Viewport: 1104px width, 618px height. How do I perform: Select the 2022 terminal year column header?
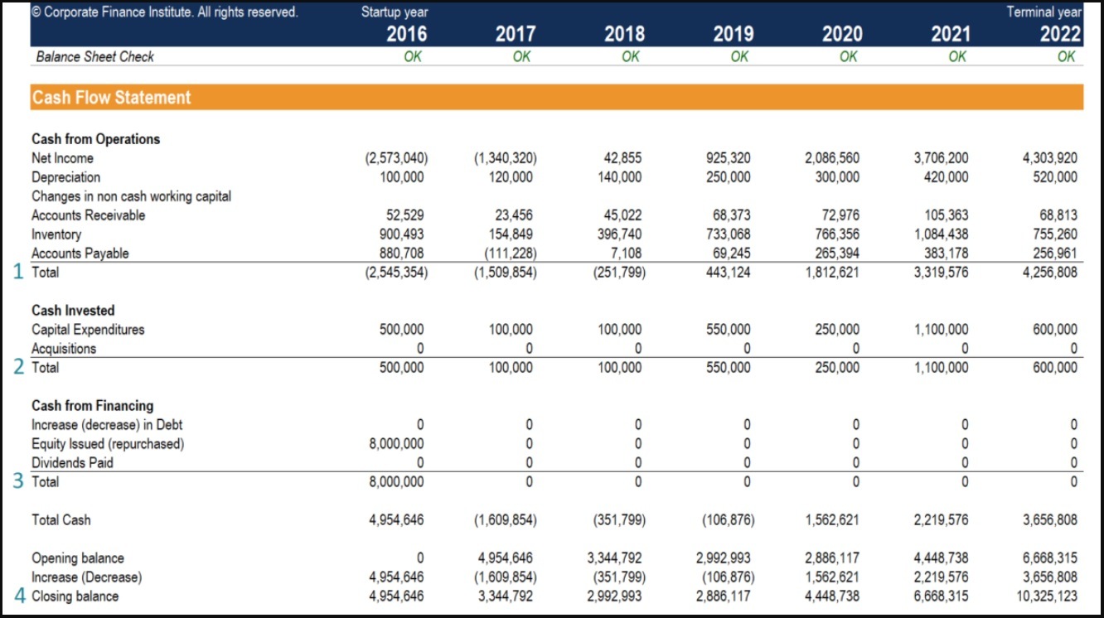pos(1062,33)
